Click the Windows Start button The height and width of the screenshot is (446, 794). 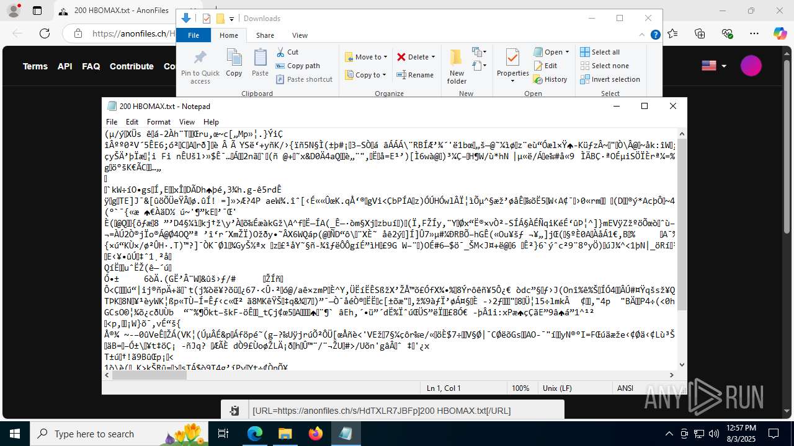pyautogui.click(x=14, y=434)
